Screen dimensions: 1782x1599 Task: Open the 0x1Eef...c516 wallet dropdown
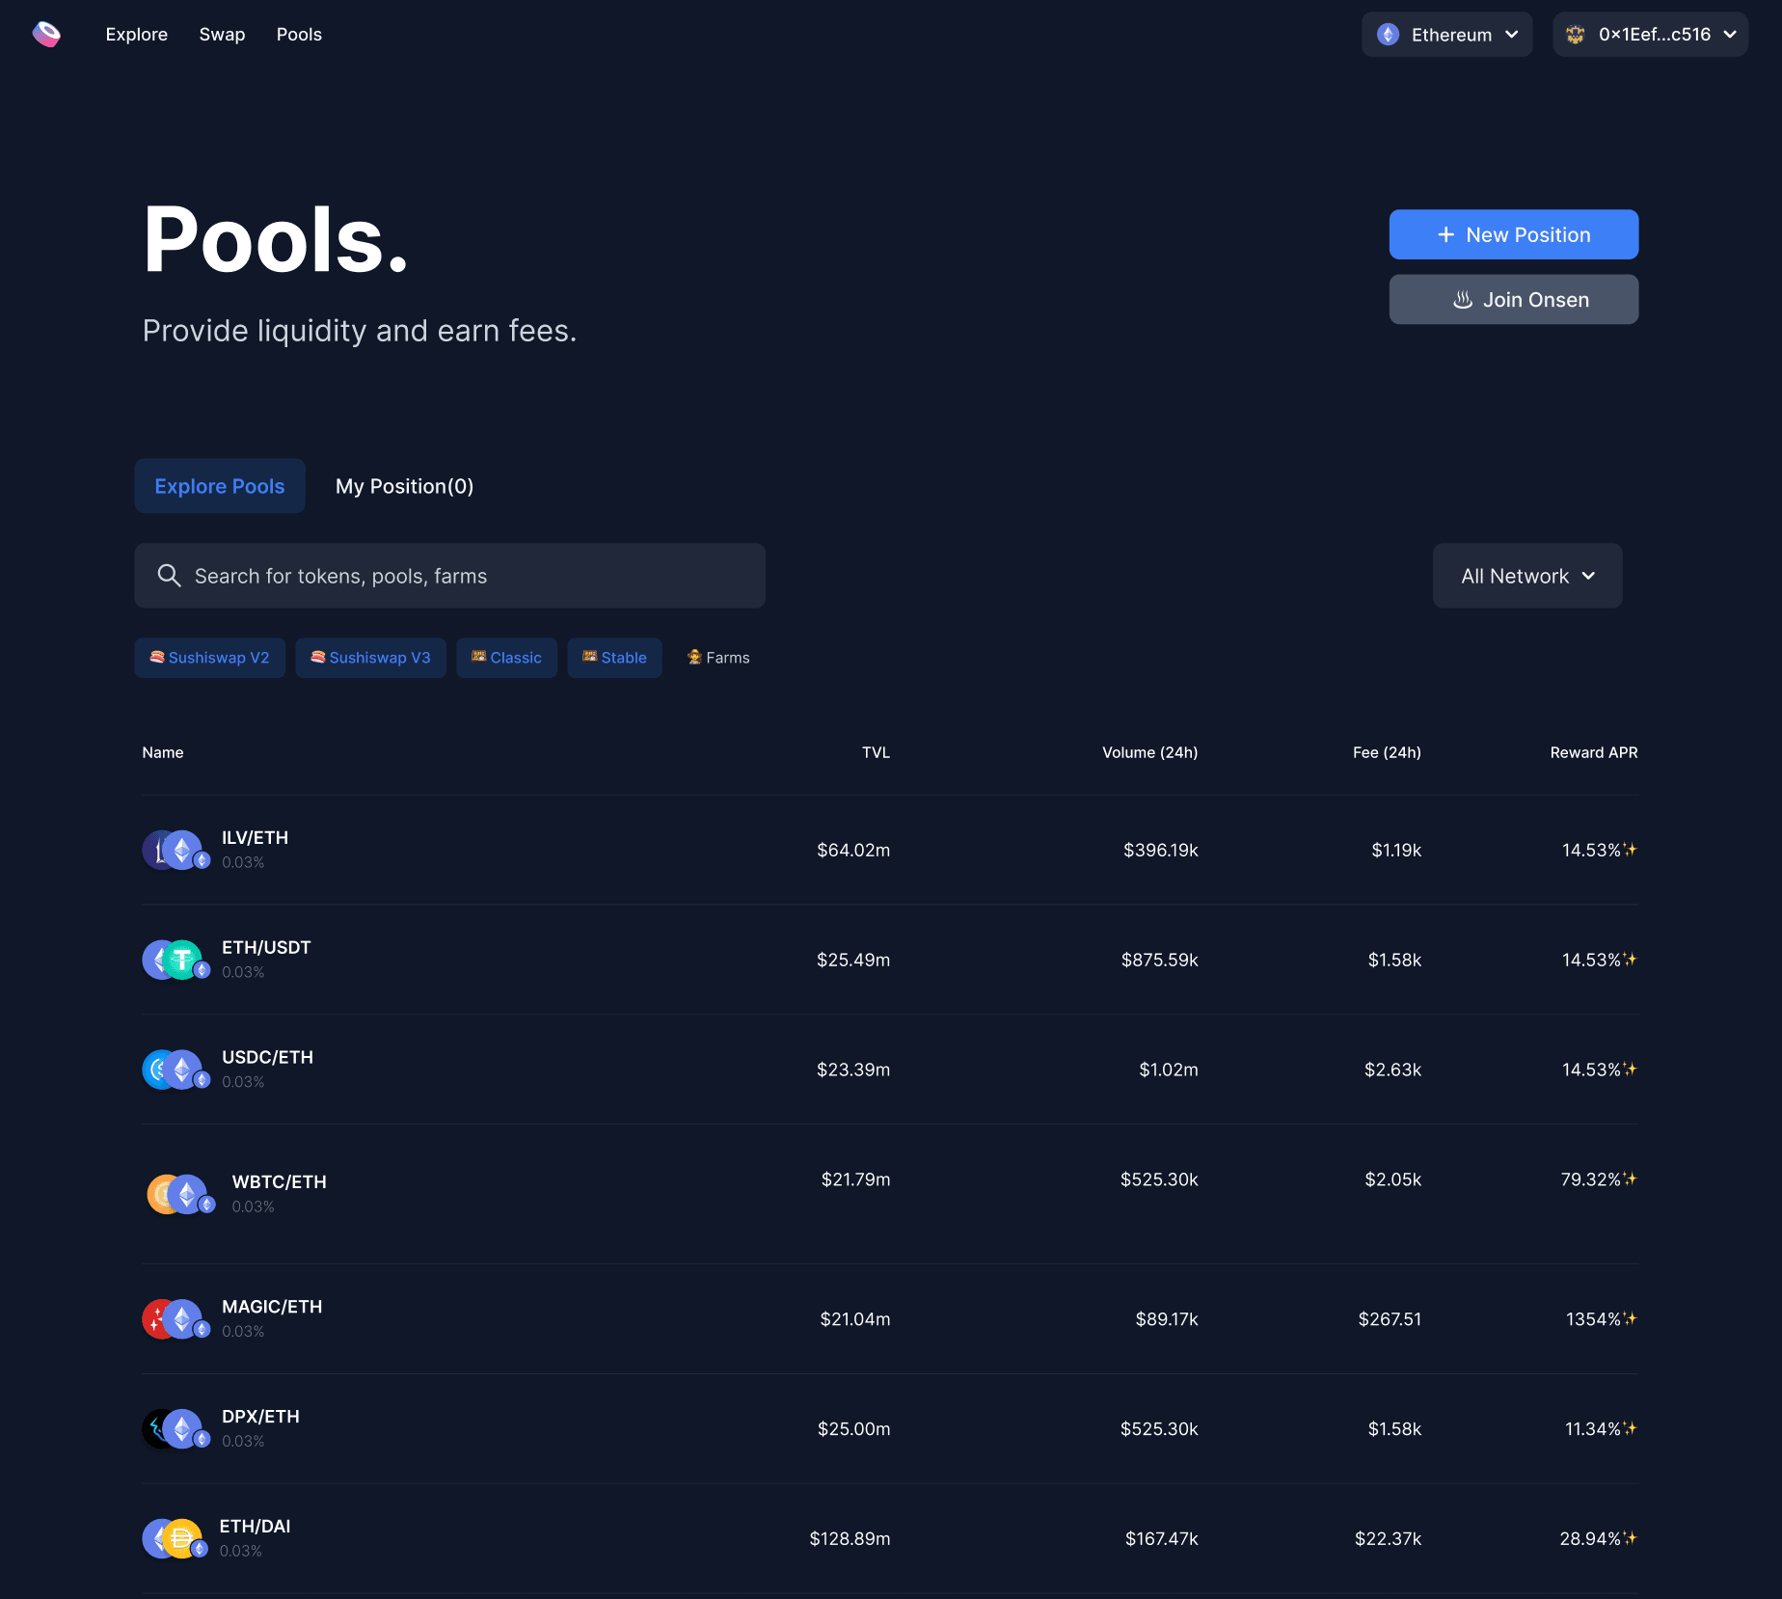click(1650, 35)
